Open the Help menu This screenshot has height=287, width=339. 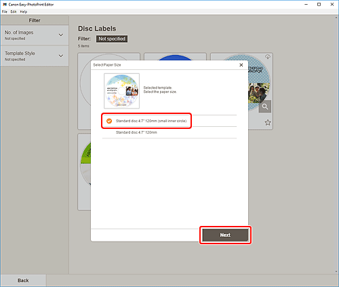[x=24, y=12]
